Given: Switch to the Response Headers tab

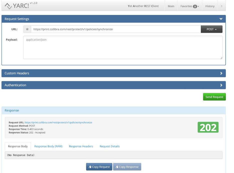Looking at the screenshot, I should pos(81,146).
